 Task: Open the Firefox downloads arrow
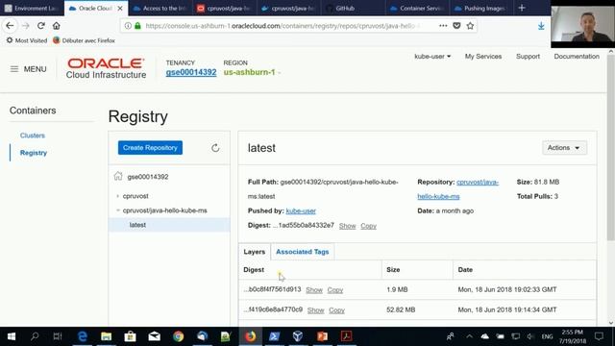click(x=541, y=26)
